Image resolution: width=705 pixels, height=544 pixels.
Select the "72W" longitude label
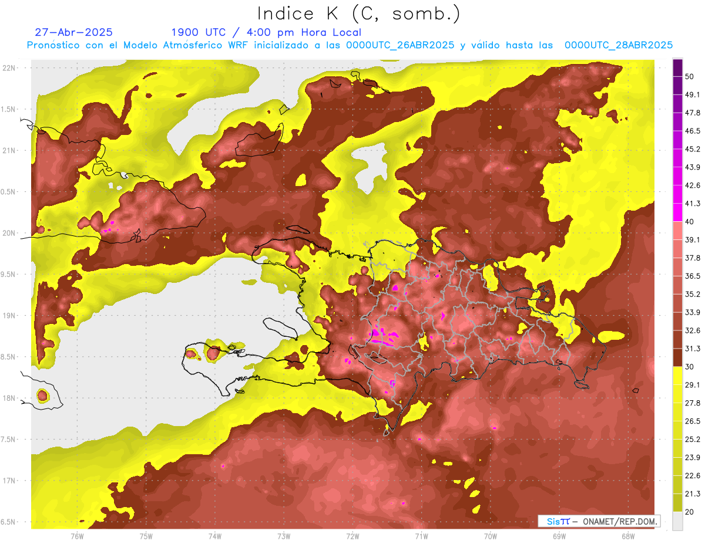click(352, 536)
